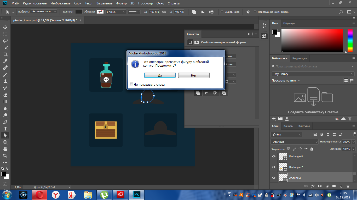This screenshot has width=357, height=200.
Task: Click the Photoshop taskbar button
Action: click(136, 195)
